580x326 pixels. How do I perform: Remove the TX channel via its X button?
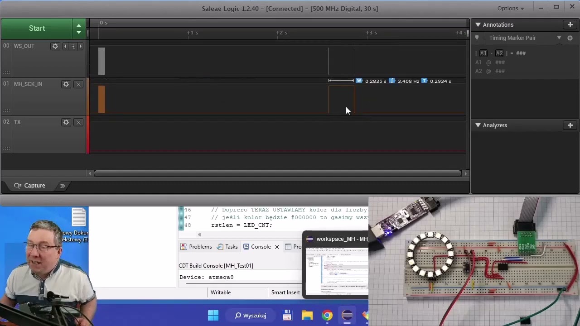[78, 122]
